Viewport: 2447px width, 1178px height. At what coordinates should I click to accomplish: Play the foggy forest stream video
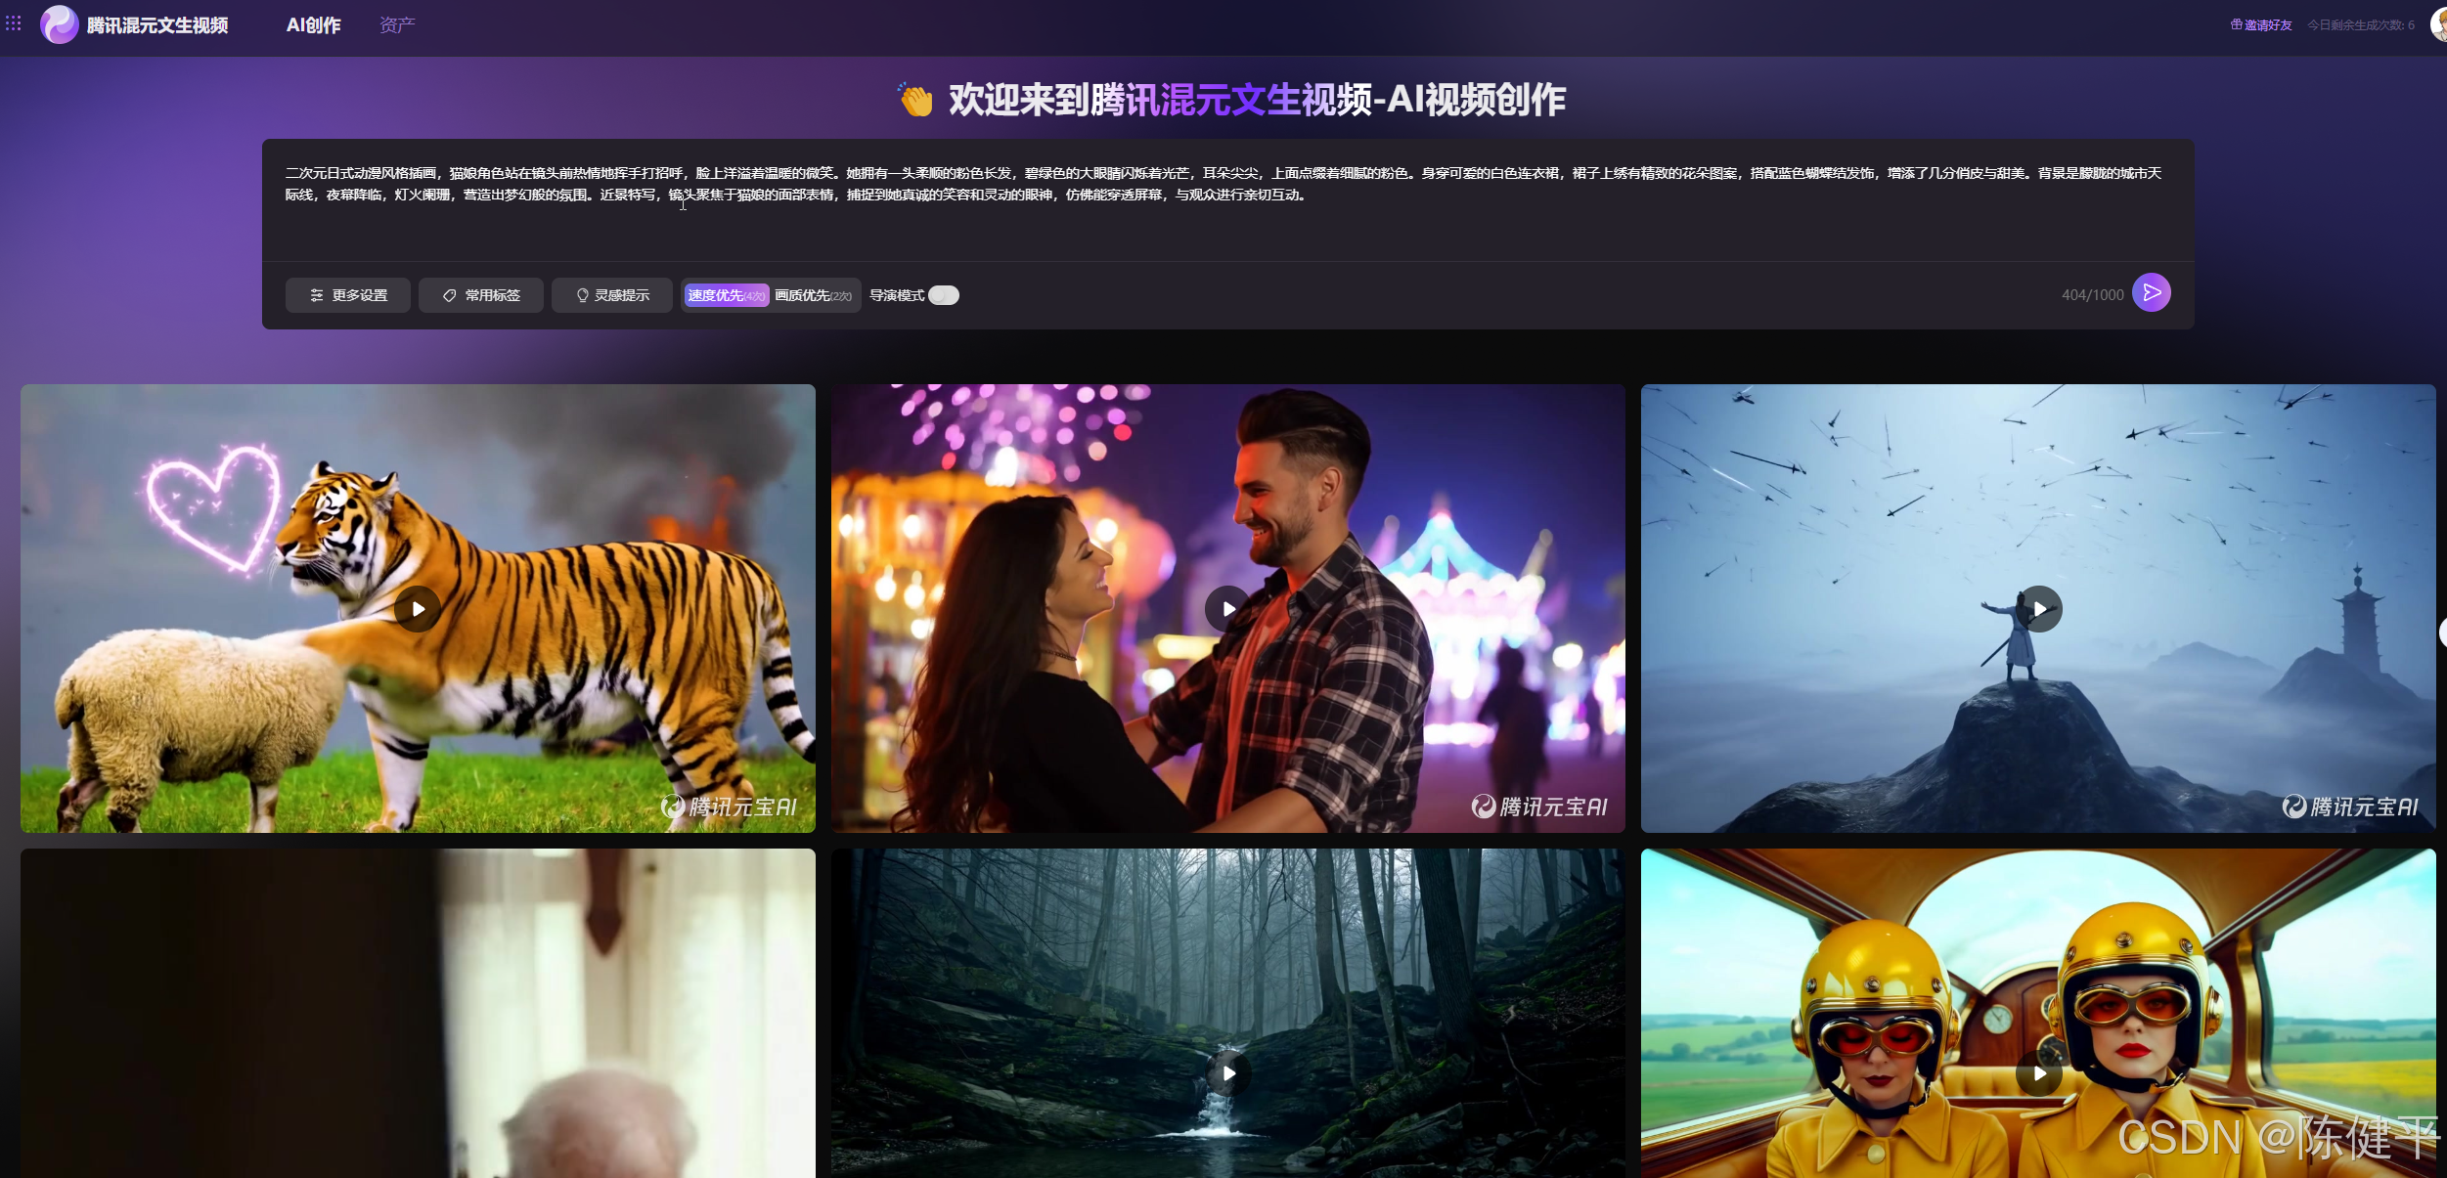tap(1227, 1073)
